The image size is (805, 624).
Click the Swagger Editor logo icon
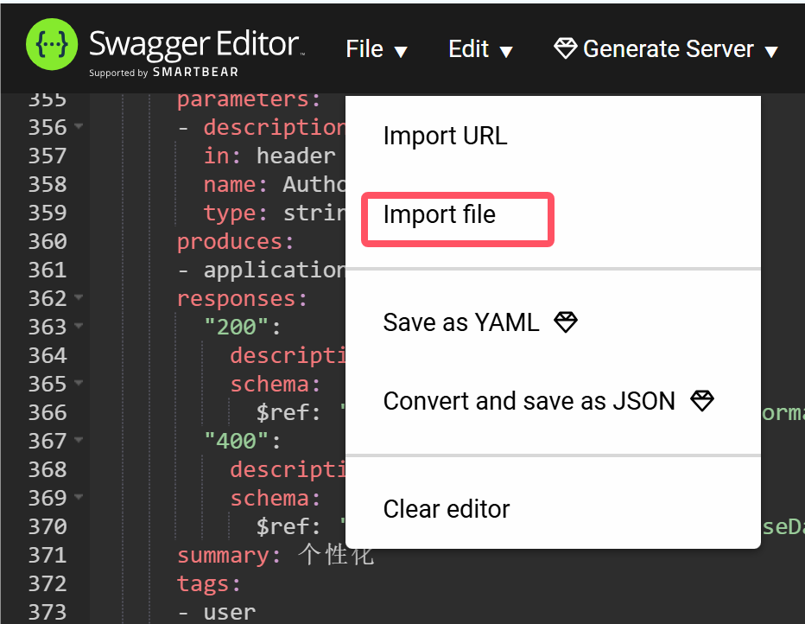(x=51, y=44)
